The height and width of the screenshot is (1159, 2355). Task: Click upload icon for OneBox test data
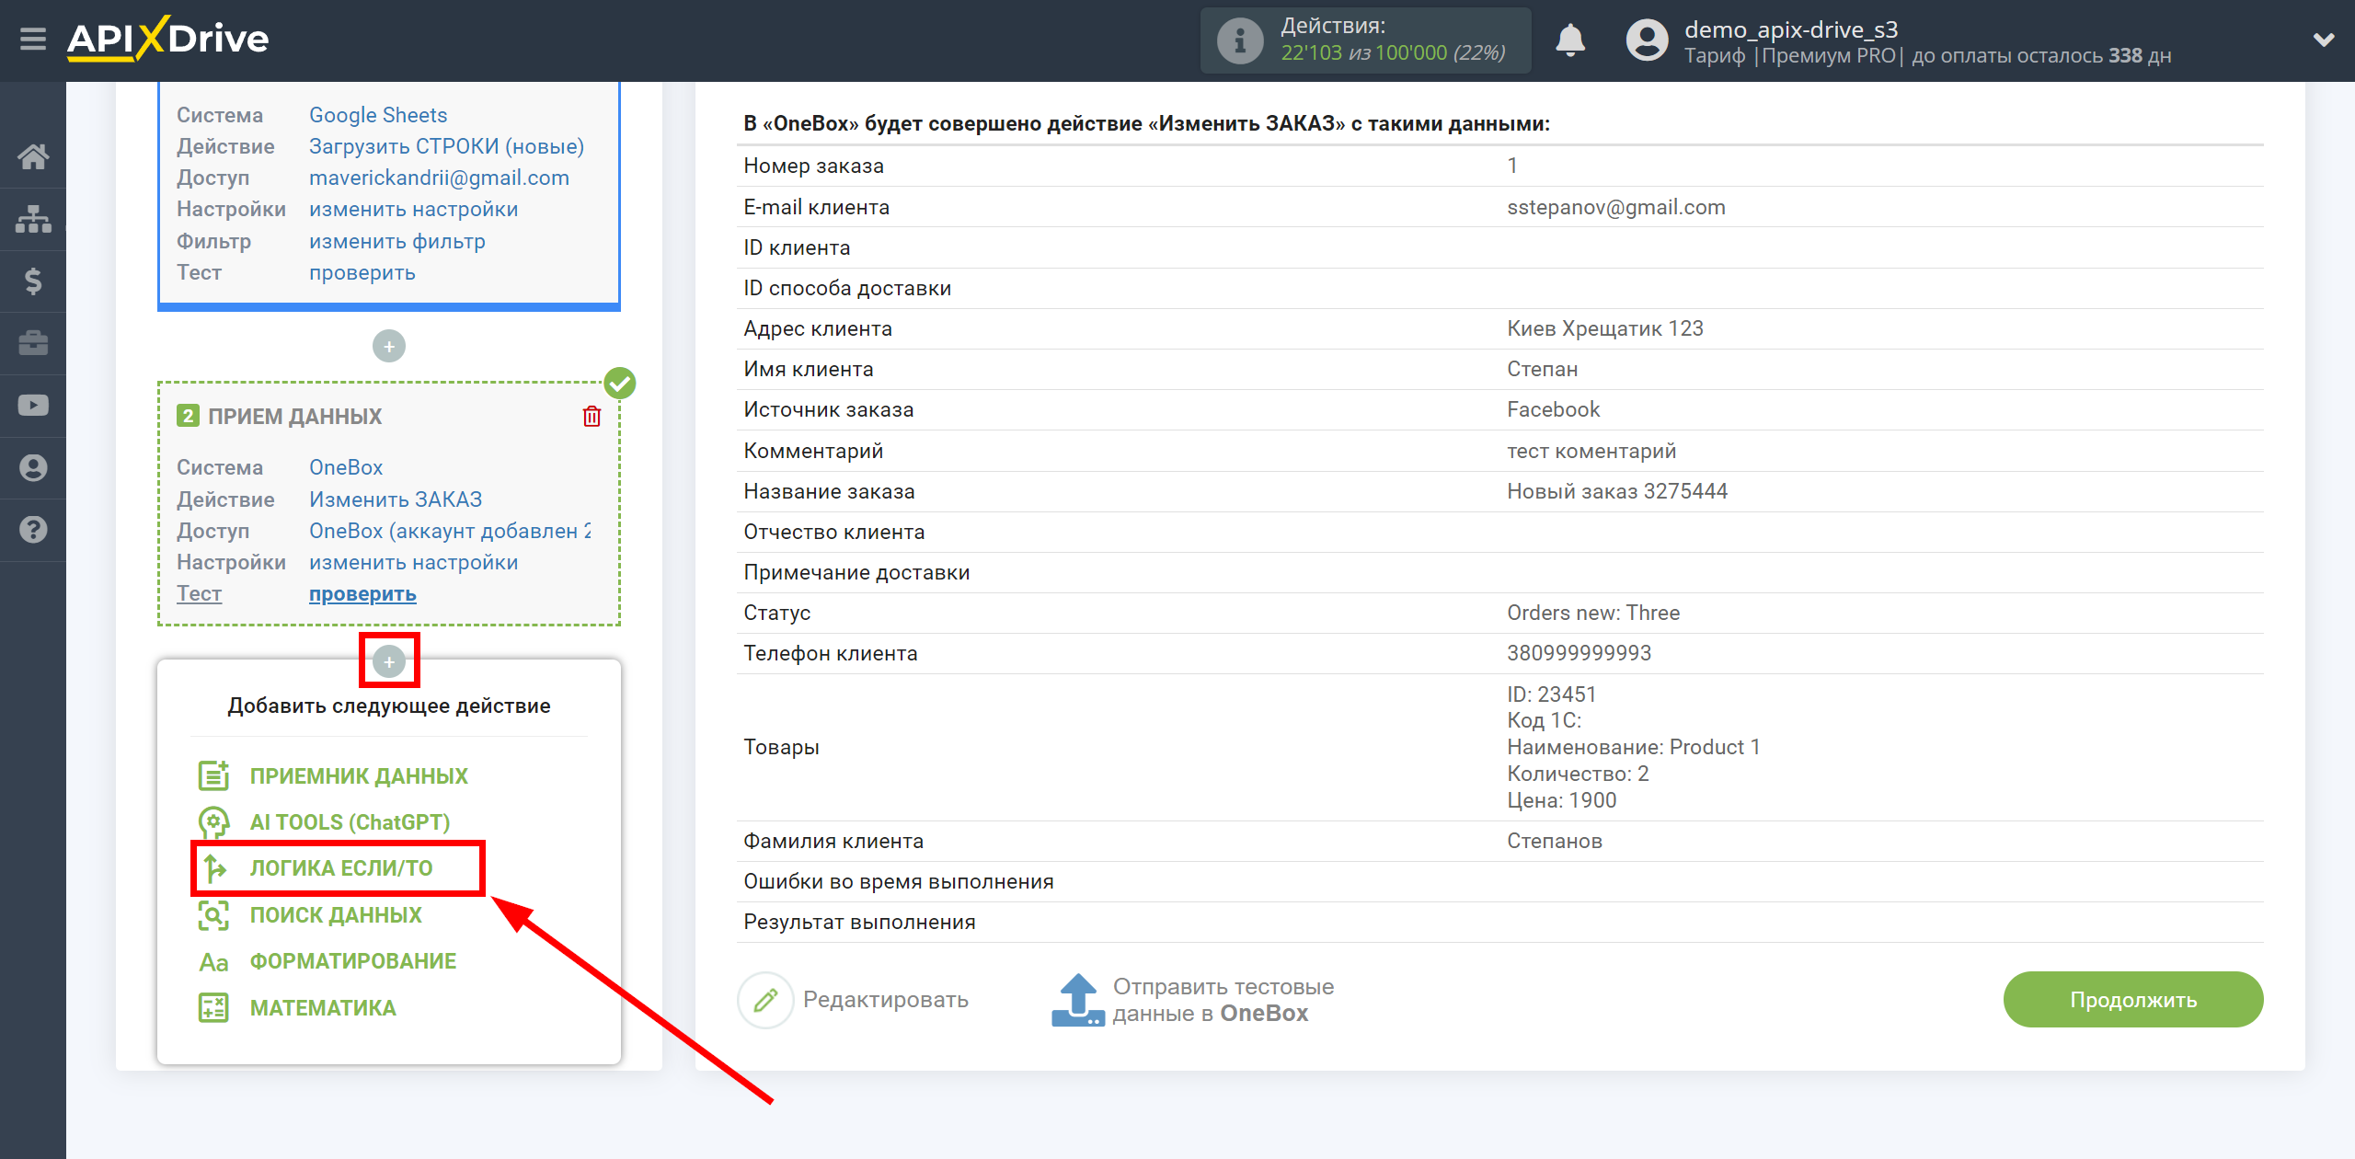1077,1000
